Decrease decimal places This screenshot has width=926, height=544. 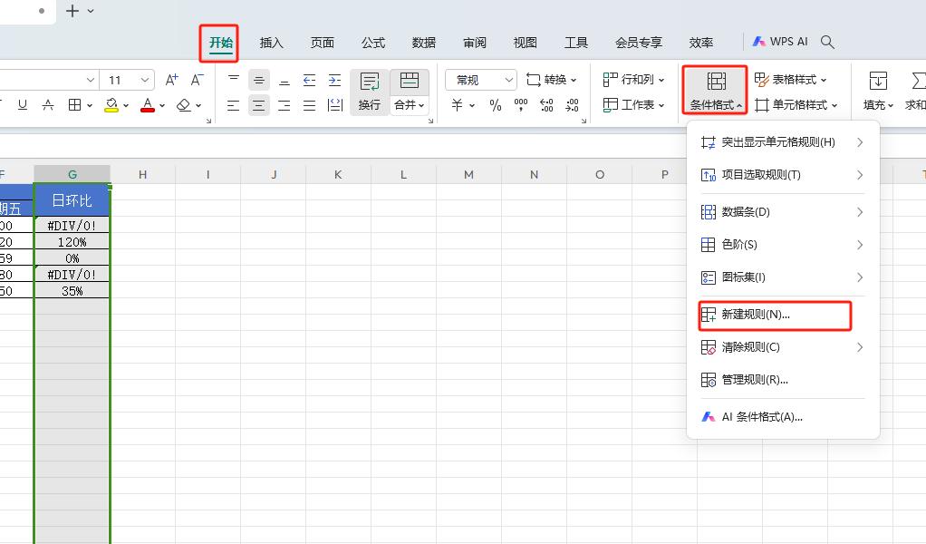pos(573,105)
